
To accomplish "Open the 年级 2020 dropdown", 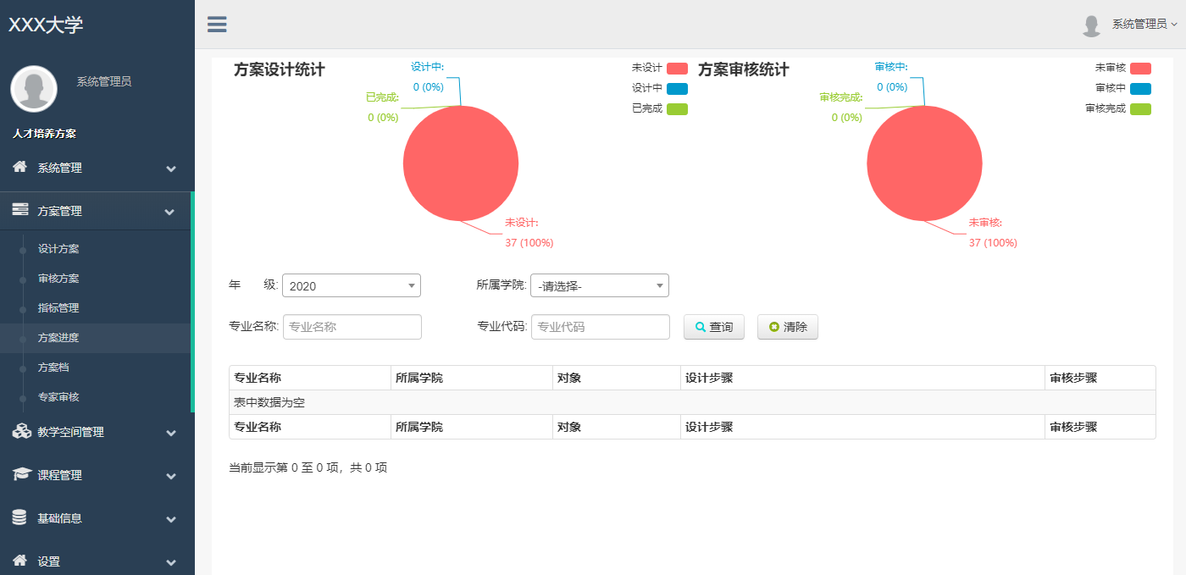I will click(352, 285).
